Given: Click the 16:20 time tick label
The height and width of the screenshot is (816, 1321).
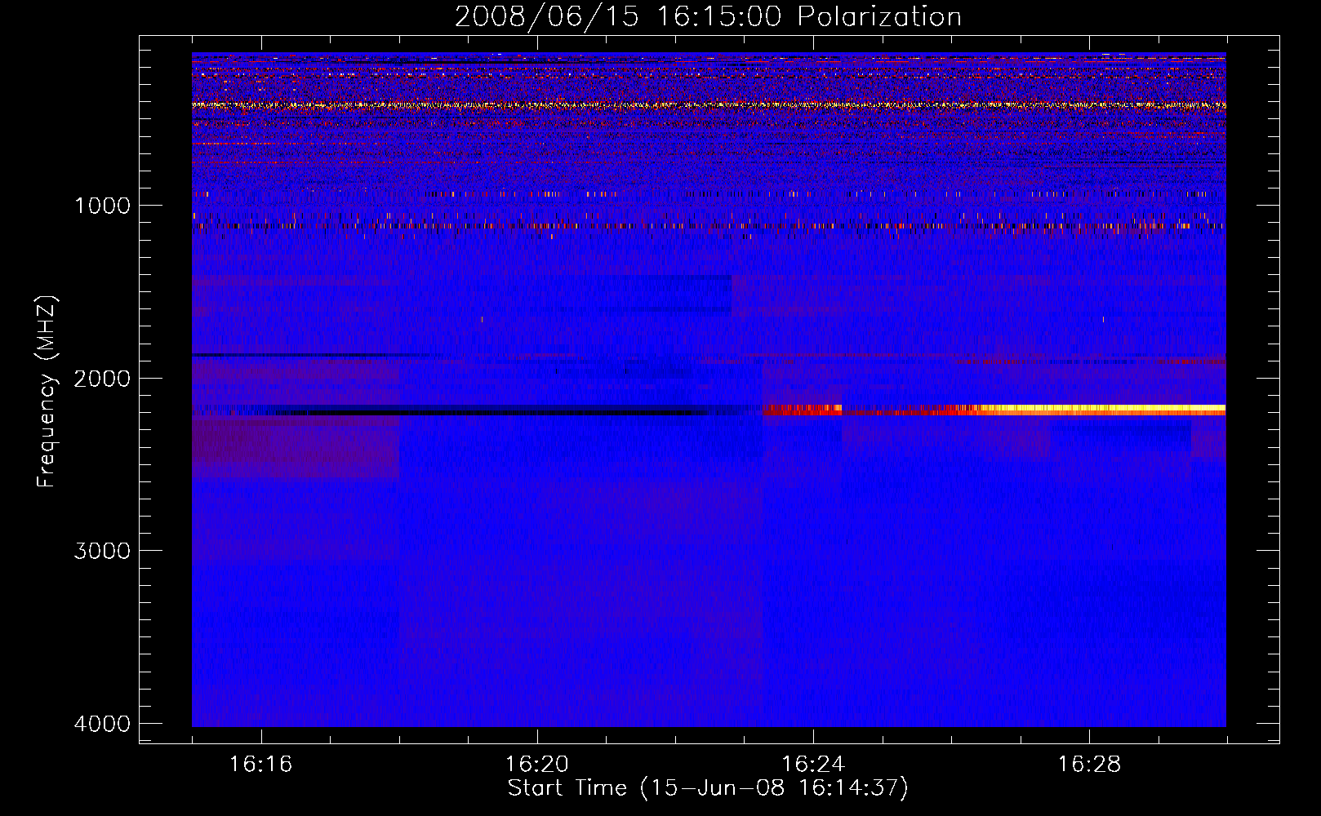Looking at the screenshot, I should (536, 765).
